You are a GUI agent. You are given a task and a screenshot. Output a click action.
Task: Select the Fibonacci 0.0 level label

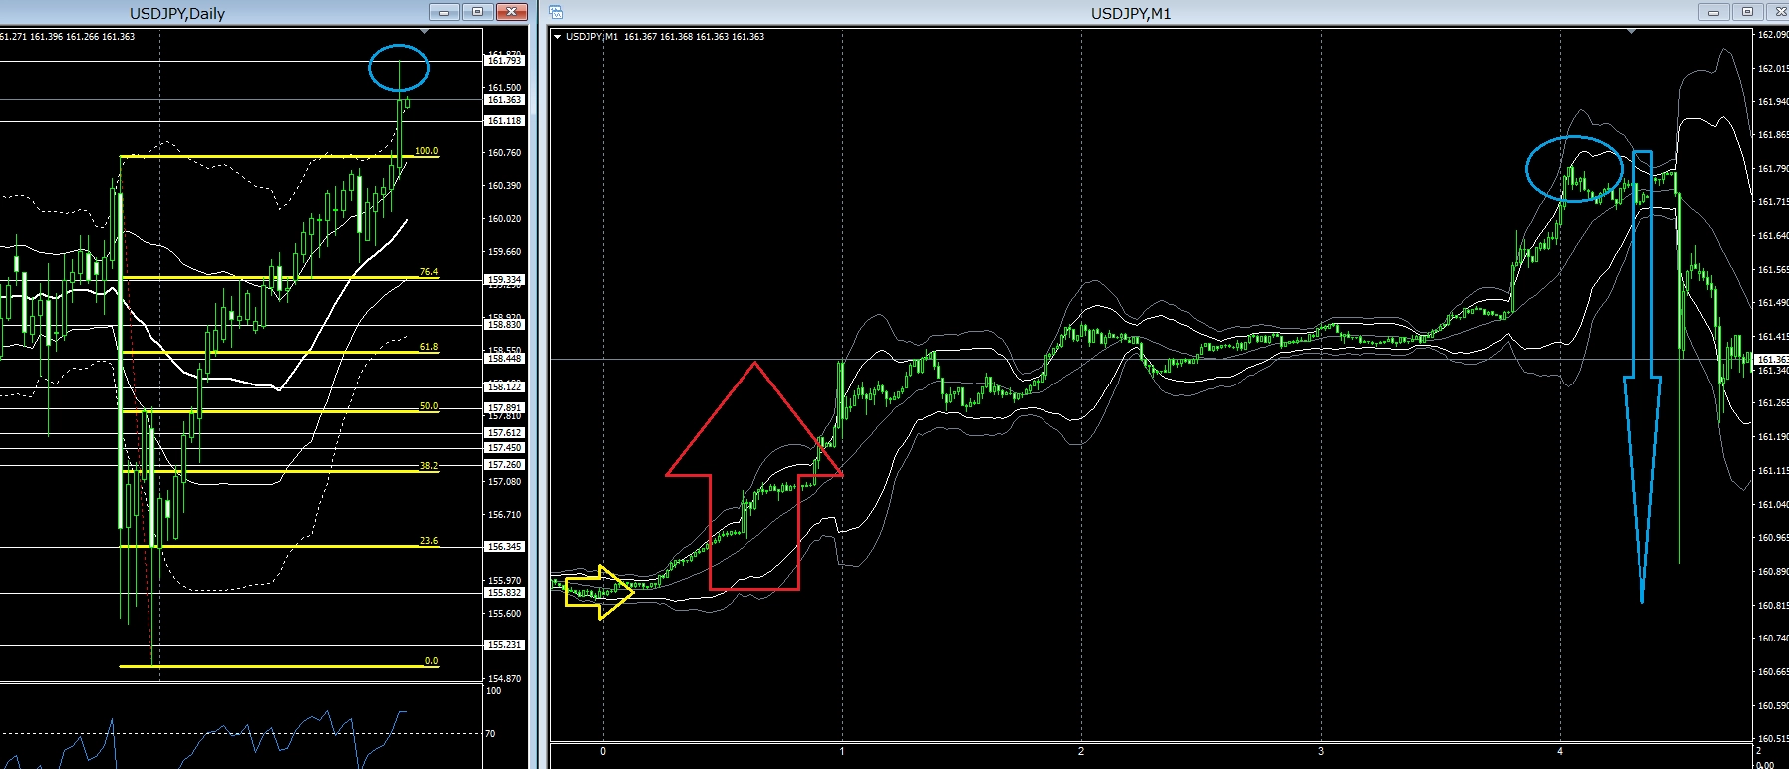pos(431,661)
